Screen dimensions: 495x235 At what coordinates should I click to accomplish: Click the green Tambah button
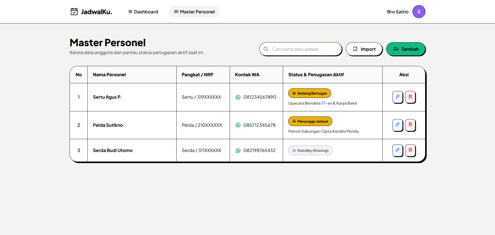point(406,49)
